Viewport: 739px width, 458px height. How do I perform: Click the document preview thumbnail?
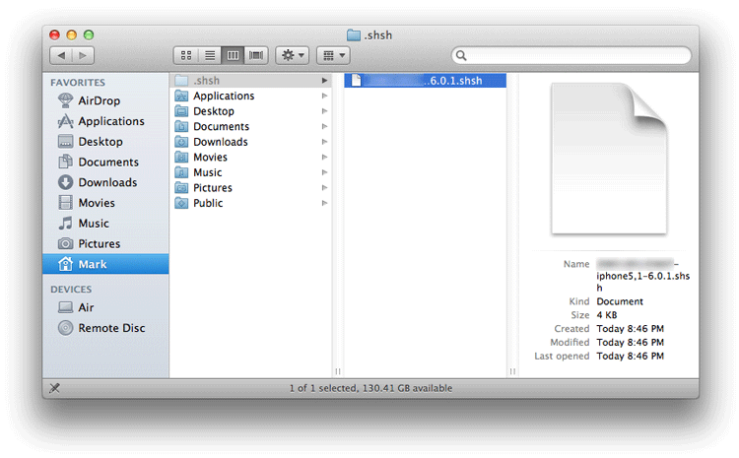(594, 158)
